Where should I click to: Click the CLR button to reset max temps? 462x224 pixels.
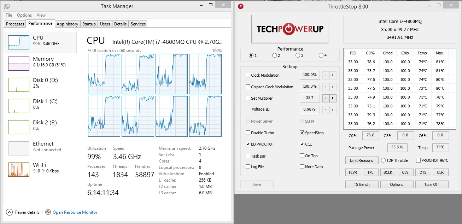pos(440,172)
